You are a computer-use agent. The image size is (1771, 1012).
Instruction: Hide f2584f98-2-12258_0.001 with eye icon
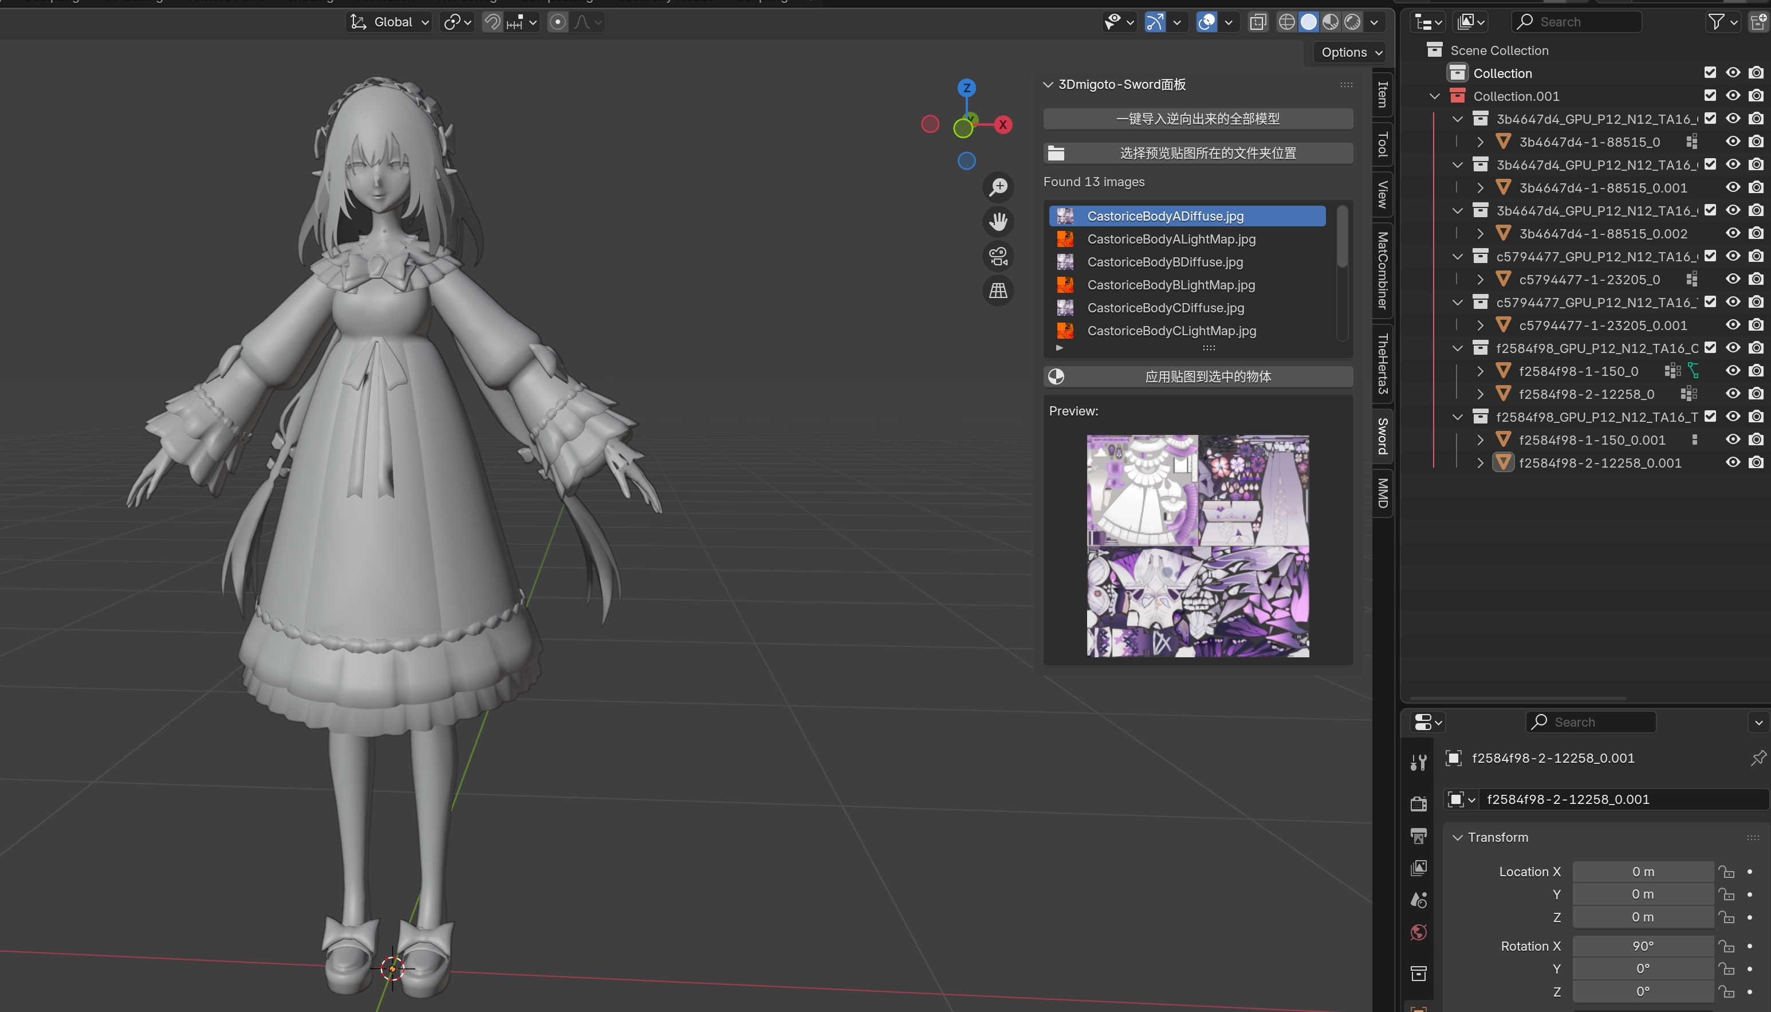(x=1733, y=463)
